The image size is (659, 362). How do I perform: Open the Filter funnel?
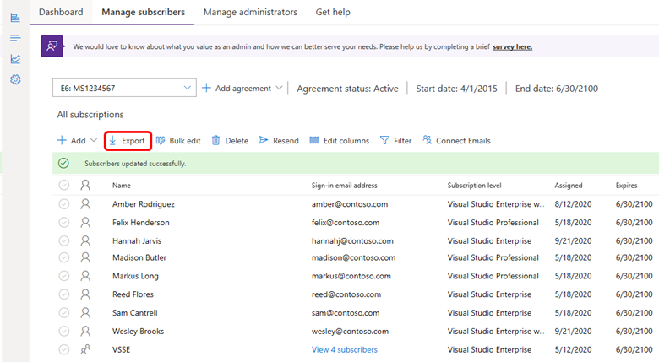pos(384,141)
